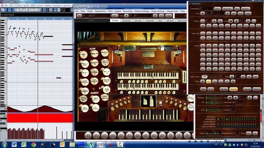Toggle the Hand reg button in Registration panel

click(233, 89)
